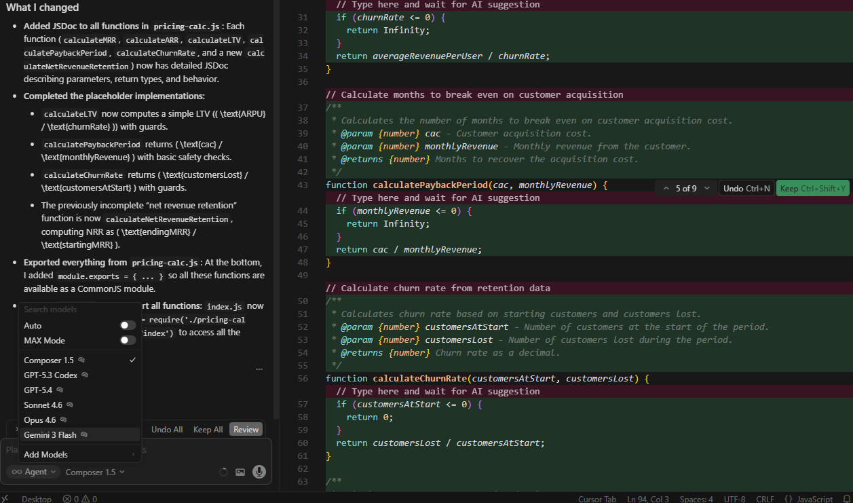Open the Agent mode dropdown

[33, 472]
